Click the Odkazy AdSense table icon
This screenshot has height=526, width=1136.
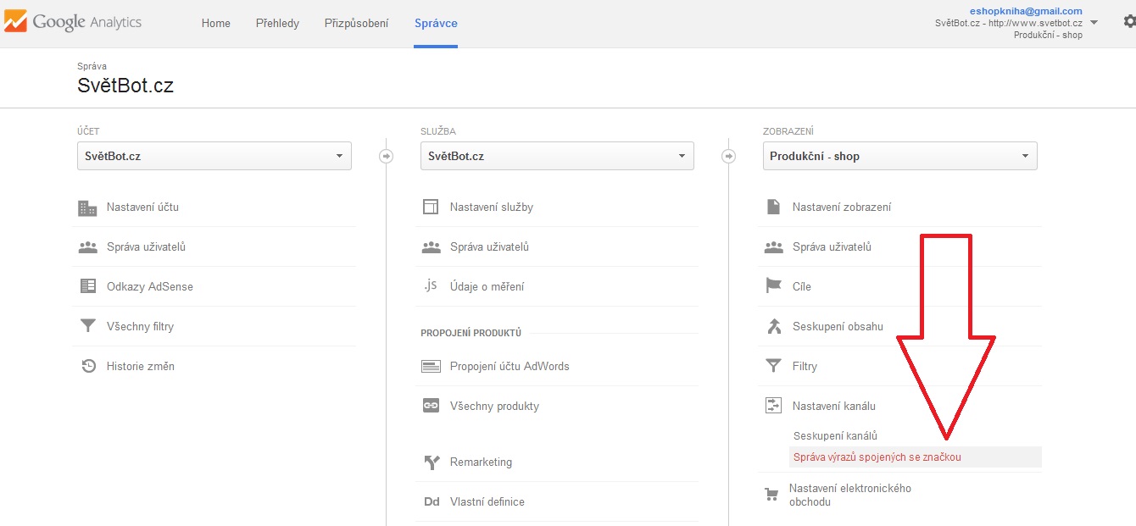pos(87,286)
